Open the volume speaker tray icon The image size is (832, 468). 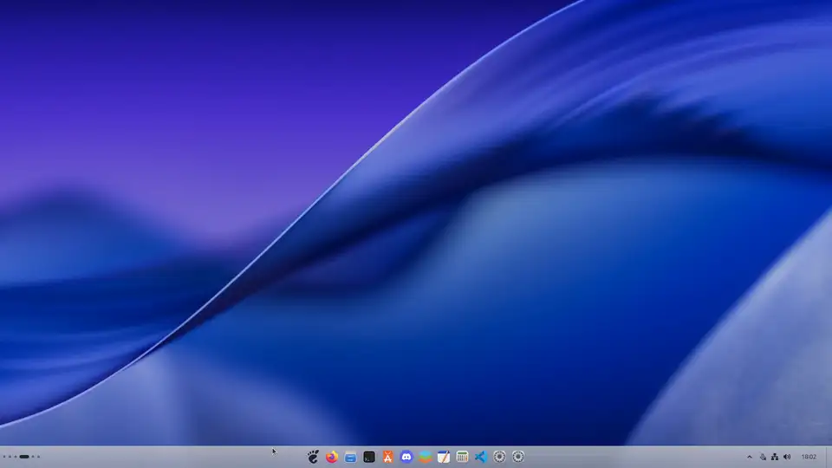tap(787, 457)
